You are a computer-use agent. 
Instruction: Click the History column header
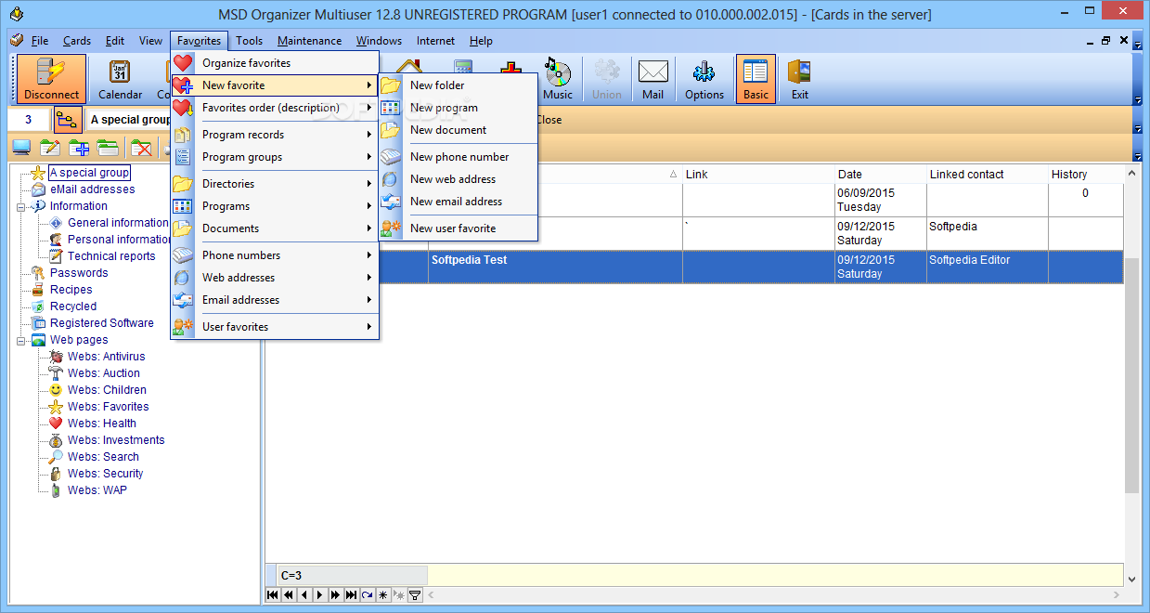[1085, 175]
